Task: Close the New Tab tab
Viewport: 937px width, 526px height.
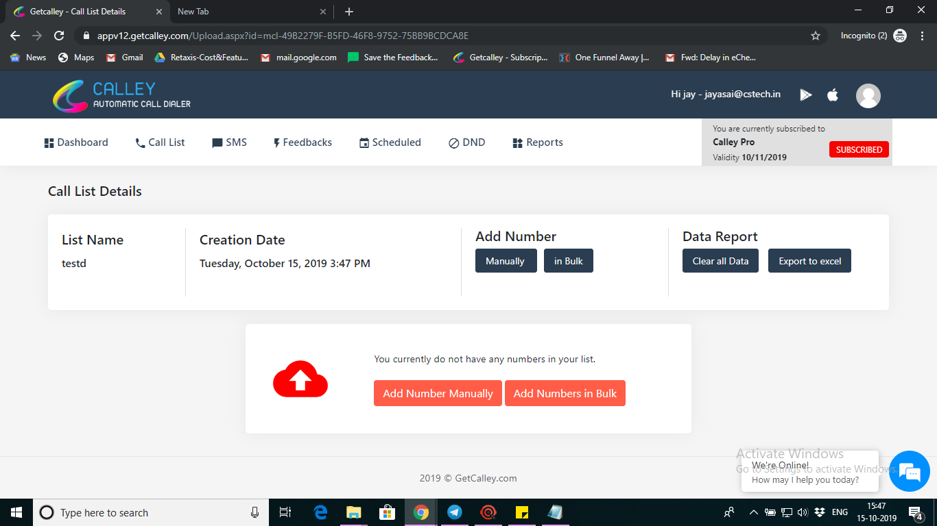Action: click(x=324, y=12)
